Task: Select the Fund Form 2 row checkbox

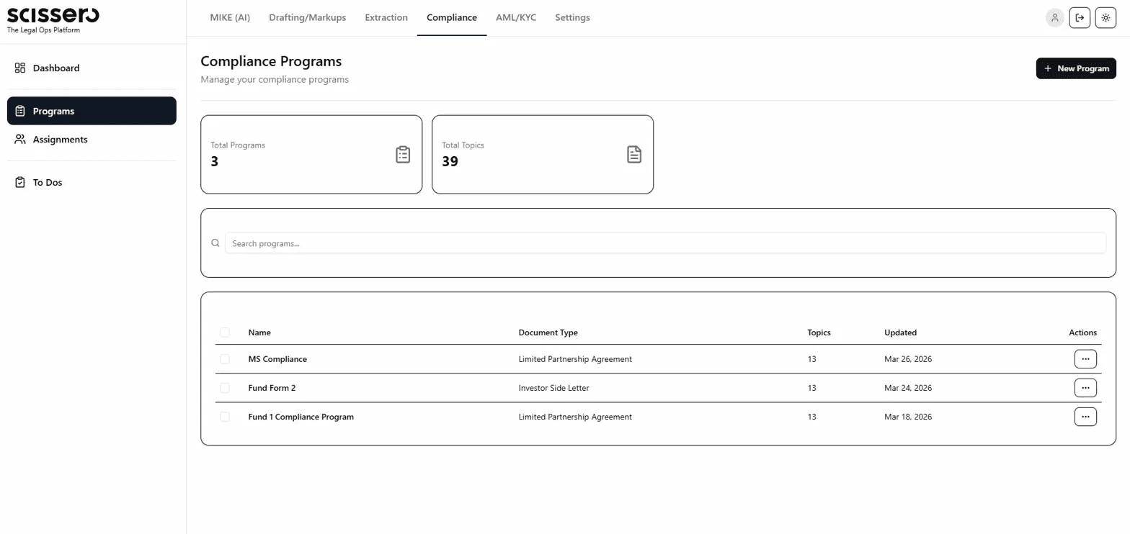Action: click(225, 388)
